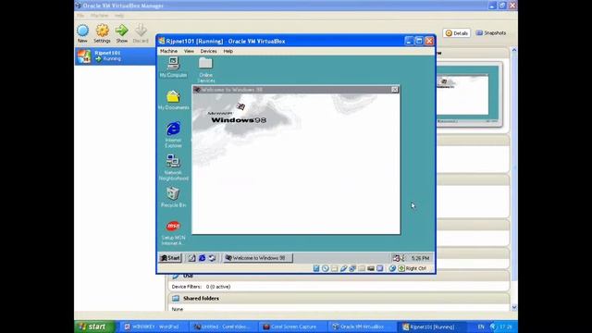Image resolution: width=592 pixels, height=333 pixels.
Task: Click Welcome to Windows 98 taskbar button
Action: point(257,258)
